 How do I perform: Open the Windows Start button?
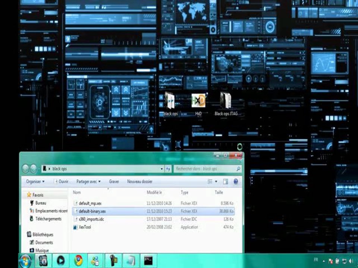[x=25, y=261]
